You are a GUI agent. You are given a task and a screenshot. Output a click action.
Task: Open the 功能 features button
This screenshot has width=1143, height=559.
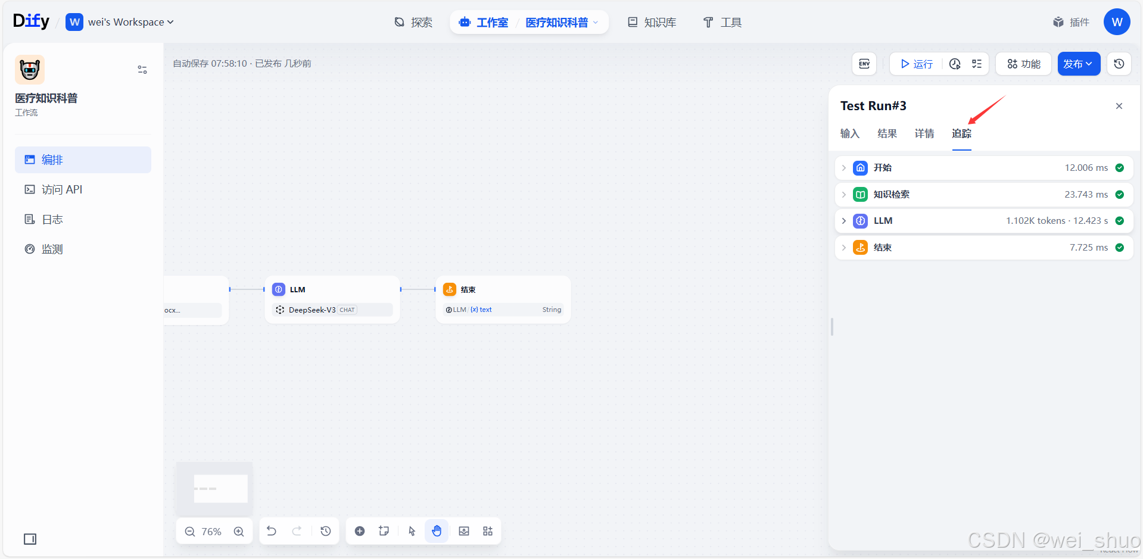[x=1024, y=64]
